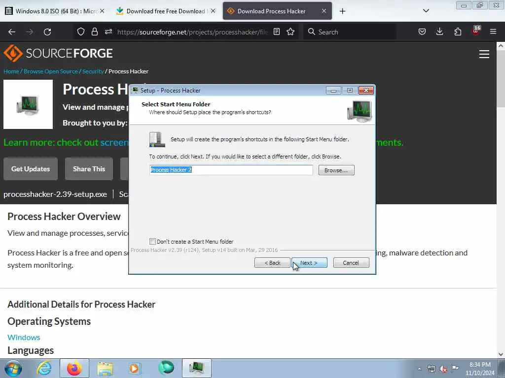Click the scrollbar down arrow

501,354
